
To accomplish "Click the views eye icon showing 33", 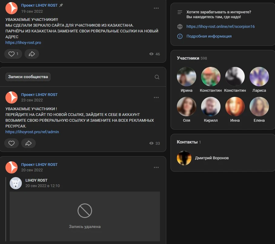I will coord(151,143).
